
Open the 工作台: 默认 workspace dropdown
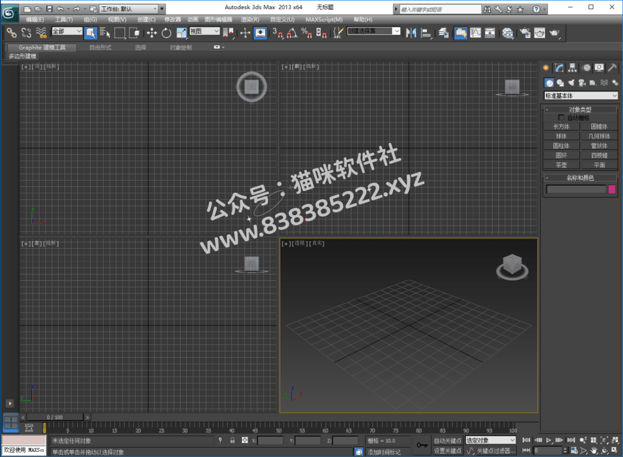[129, 9]
